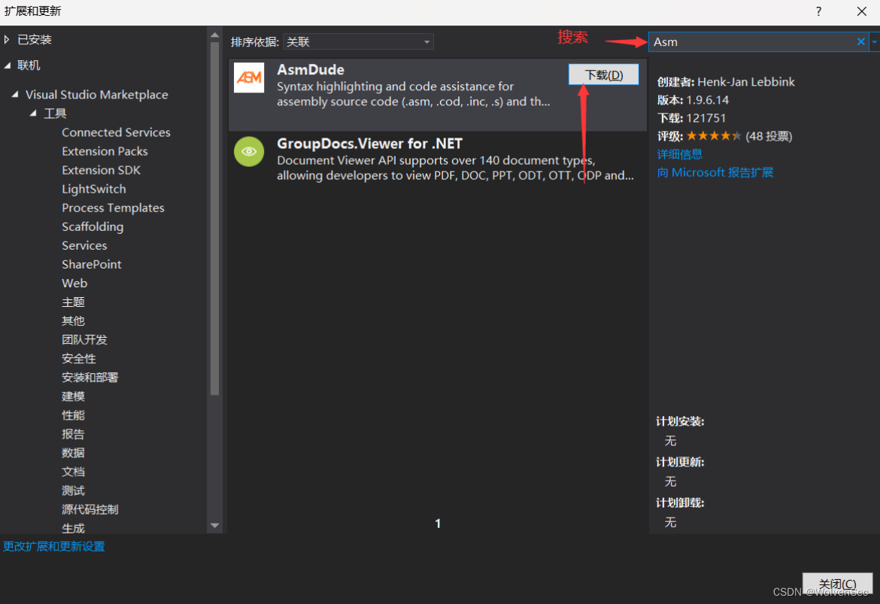Open the 详细信息 link
Image resolution: width=880 pixels, height=604 pixels.
[x=680, y=154]
